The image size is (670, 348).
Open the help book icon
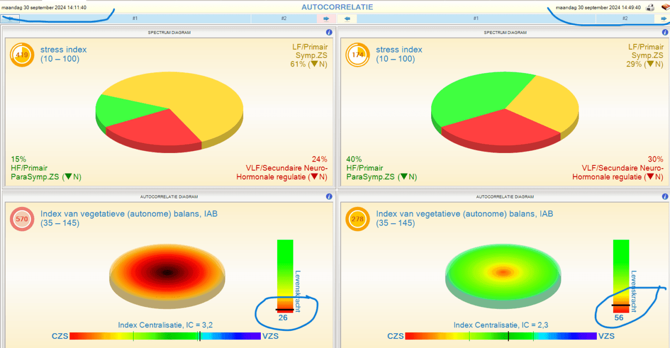coord(665,7)
